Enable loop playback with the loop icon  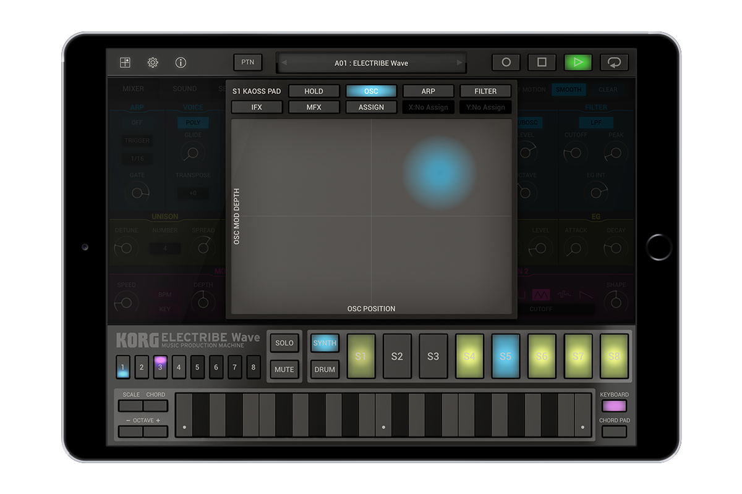click(615, 62)
